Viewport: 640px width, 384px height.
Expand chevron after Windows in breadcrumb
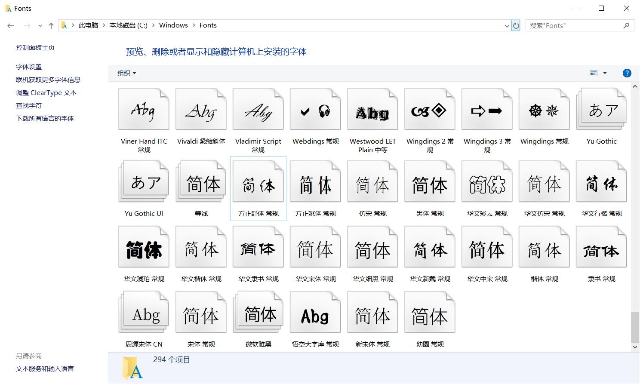194,25
